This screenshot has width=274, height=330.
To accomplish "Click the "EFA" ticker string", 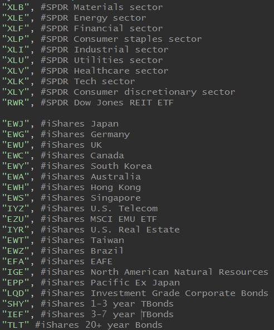I will (x=16, y=261).
